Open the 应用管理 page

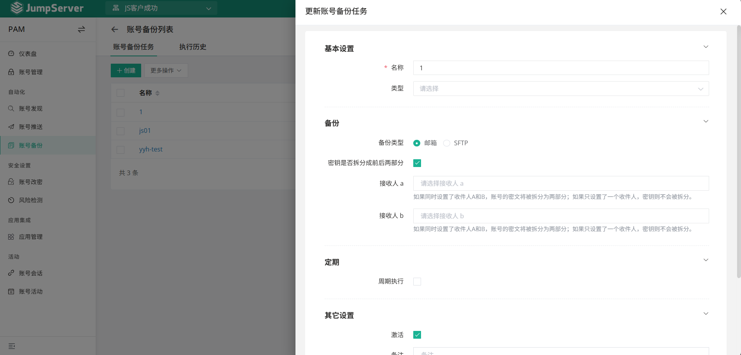[x=31, y=237]
